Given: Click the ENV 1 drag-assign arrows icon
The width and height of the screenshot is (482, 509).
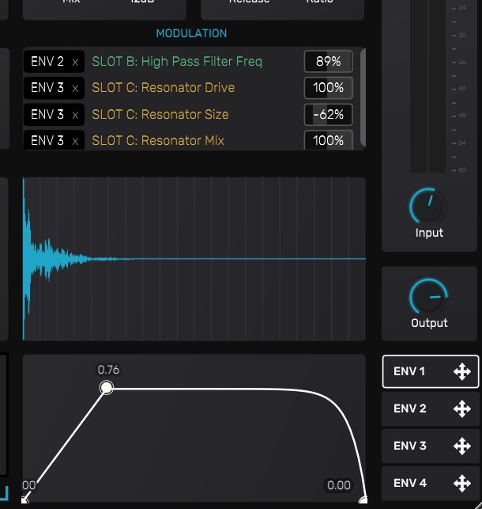Looking at the screenshot, I should pyautogui.click(x=461, y=371).
